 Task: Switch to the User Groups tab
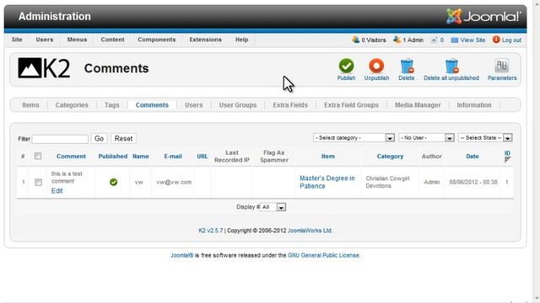(238, 105)
